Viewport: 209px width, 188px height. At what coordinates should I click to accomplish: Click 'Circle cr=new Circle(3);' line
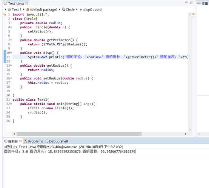click(x=51, y=108)
